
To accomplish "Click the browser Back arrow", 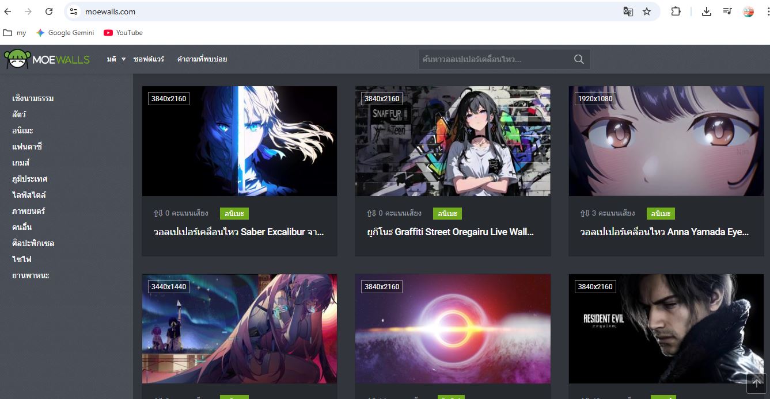I will (8, 11).
